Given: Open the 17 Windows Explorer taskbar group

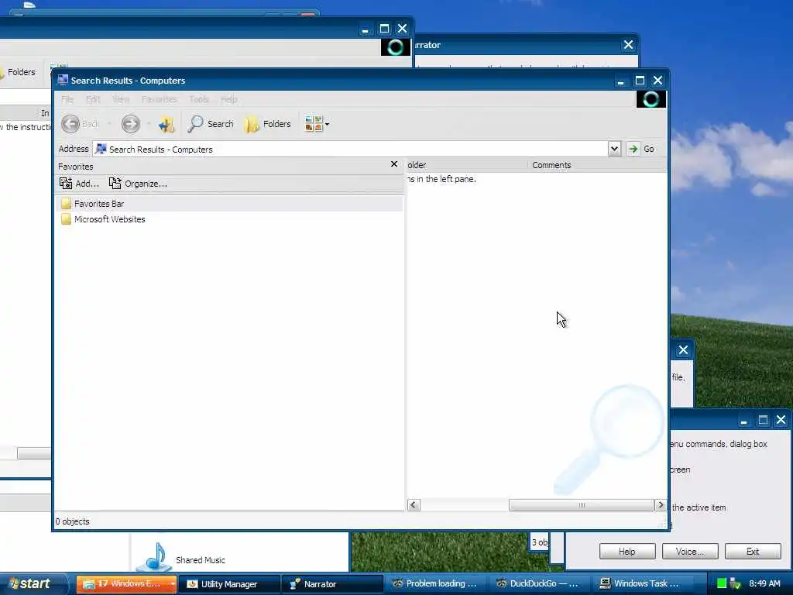Looking at the screenshot, I should (x=126, y=584).
